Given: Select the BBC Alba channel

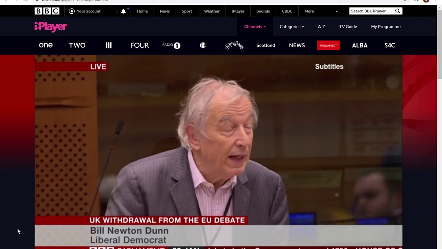Looking at the screenshot, I should click(360, 45).
